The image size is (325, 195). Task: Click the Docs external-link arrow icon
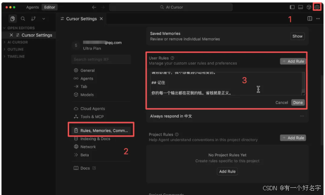point(94,168)
